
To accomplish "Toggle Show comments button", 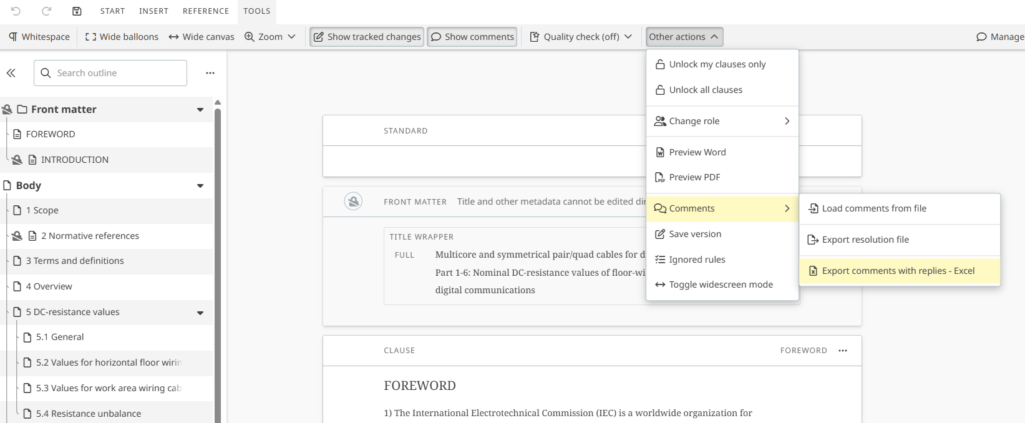I will (x=472, y=37).
